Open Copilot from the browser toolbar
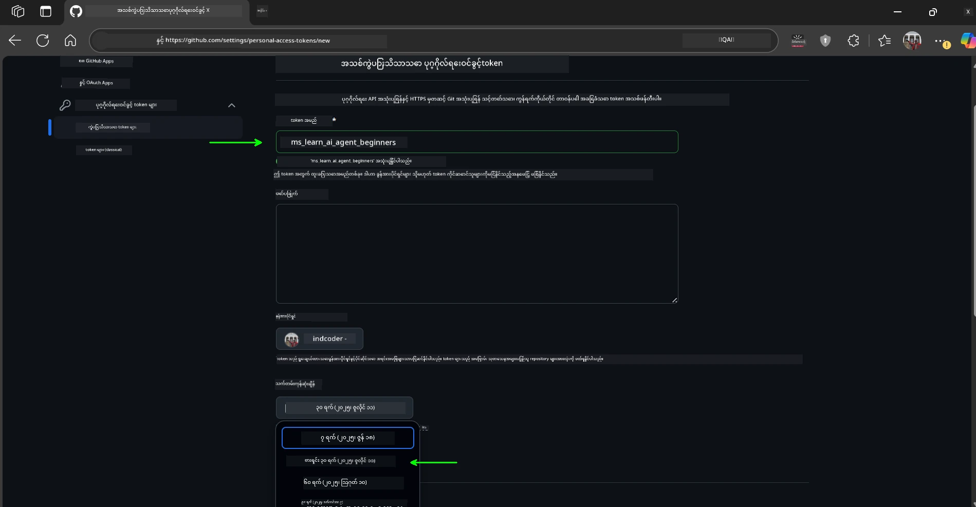The height and width of the screenshot is (507, 976). 967,41
